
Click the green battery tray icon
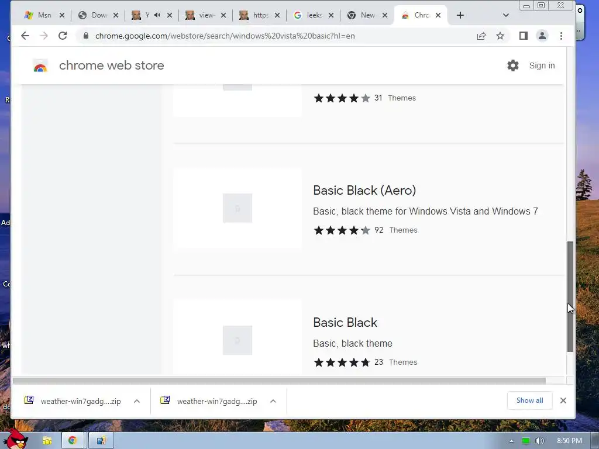point(526,441)
